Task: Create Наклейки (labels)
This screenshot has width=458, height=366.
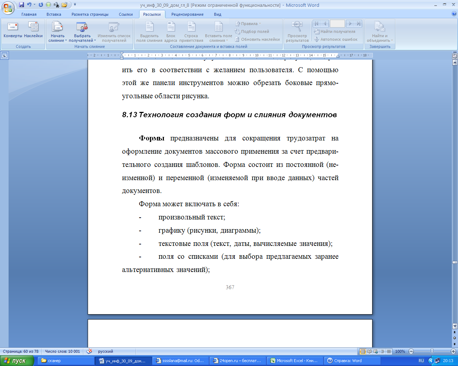Action: 33,30
